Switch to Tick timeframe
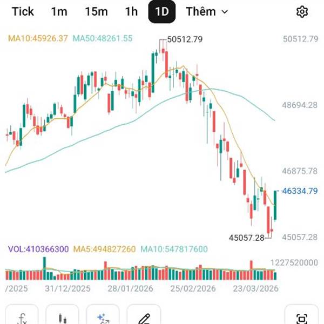This screenshot has width=324, height=324. 23,12
